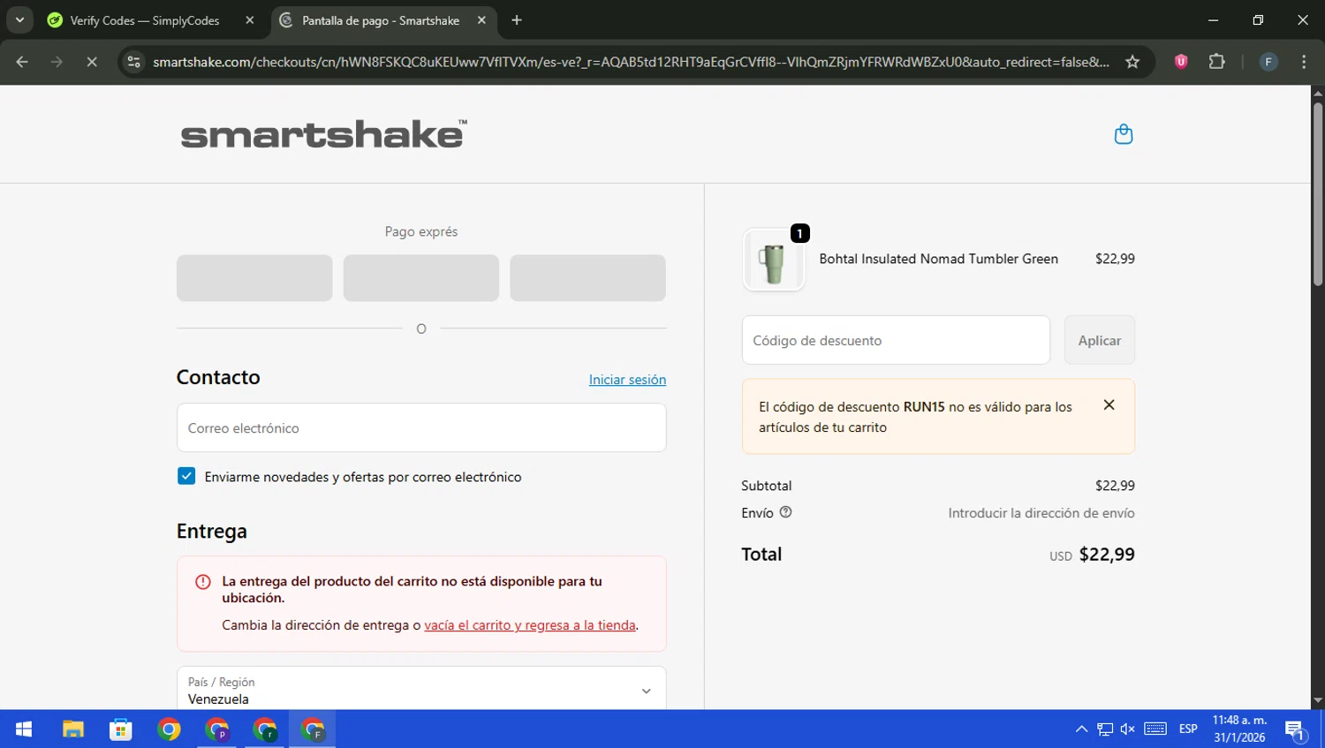The height and width of the screenshot is (748, 1325).
Task: View site information icon in address bar
Action: [133, 62]
